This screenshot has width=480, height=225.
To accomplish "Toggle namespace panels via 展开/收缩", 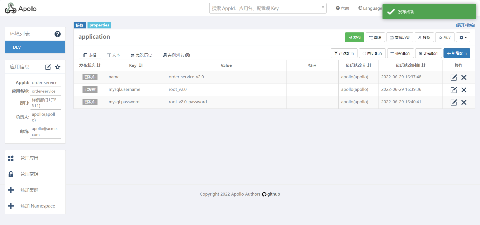I will click(x=465, y=25).
